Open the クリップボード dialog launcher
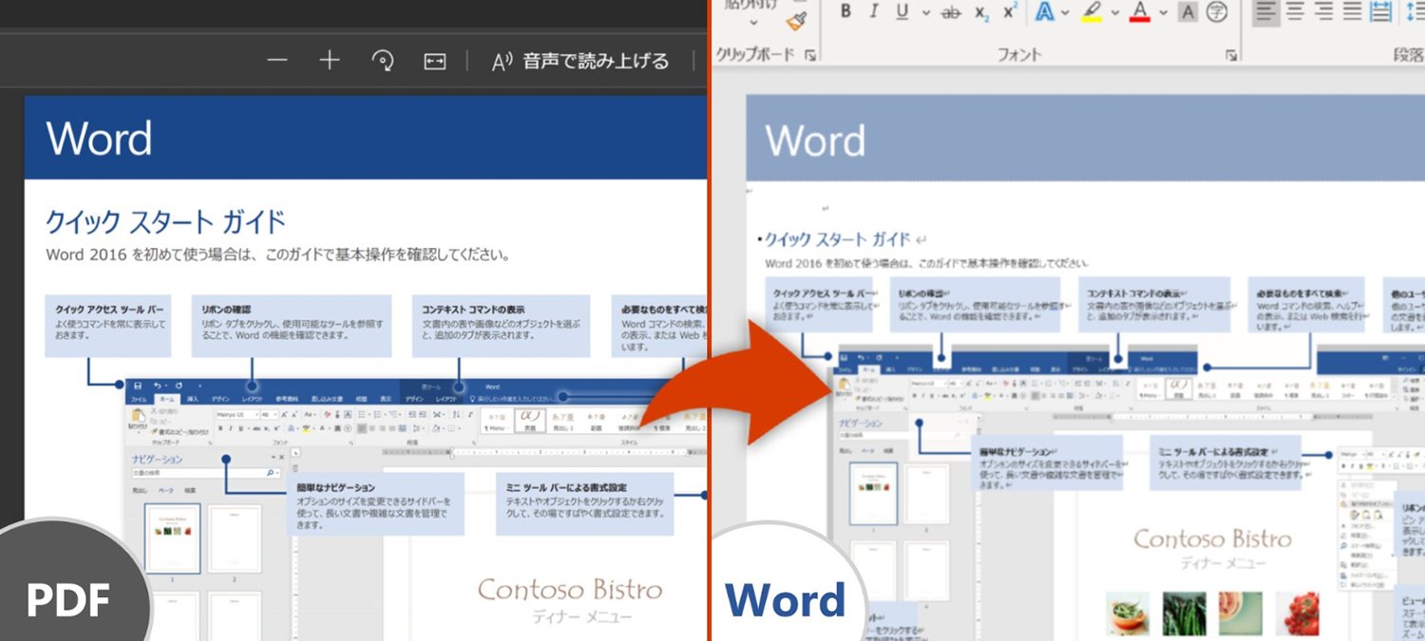The height and width of the screenshot is (641, 1425). point(810,56)
